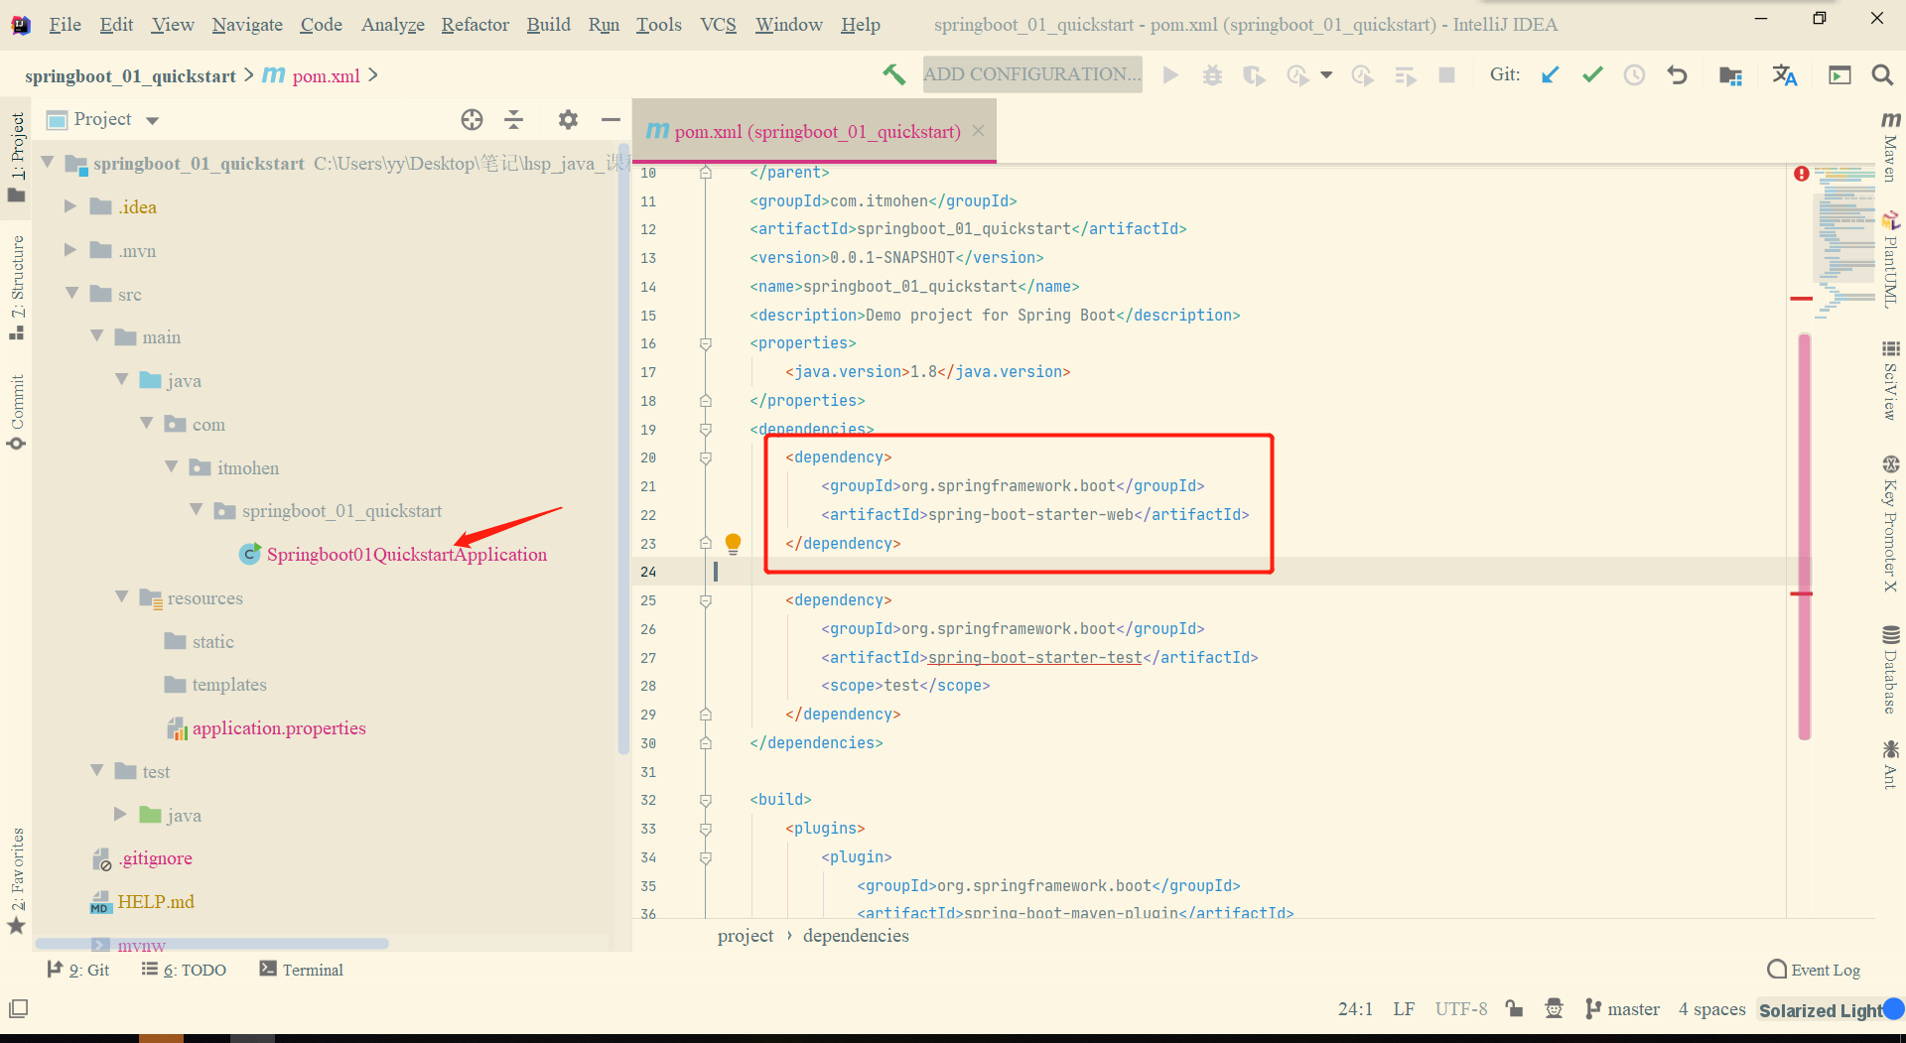The width and height of the screenshot is (1906, 1043).
Task: Click the master git branch widget
Action: tap(1623, 1009)
